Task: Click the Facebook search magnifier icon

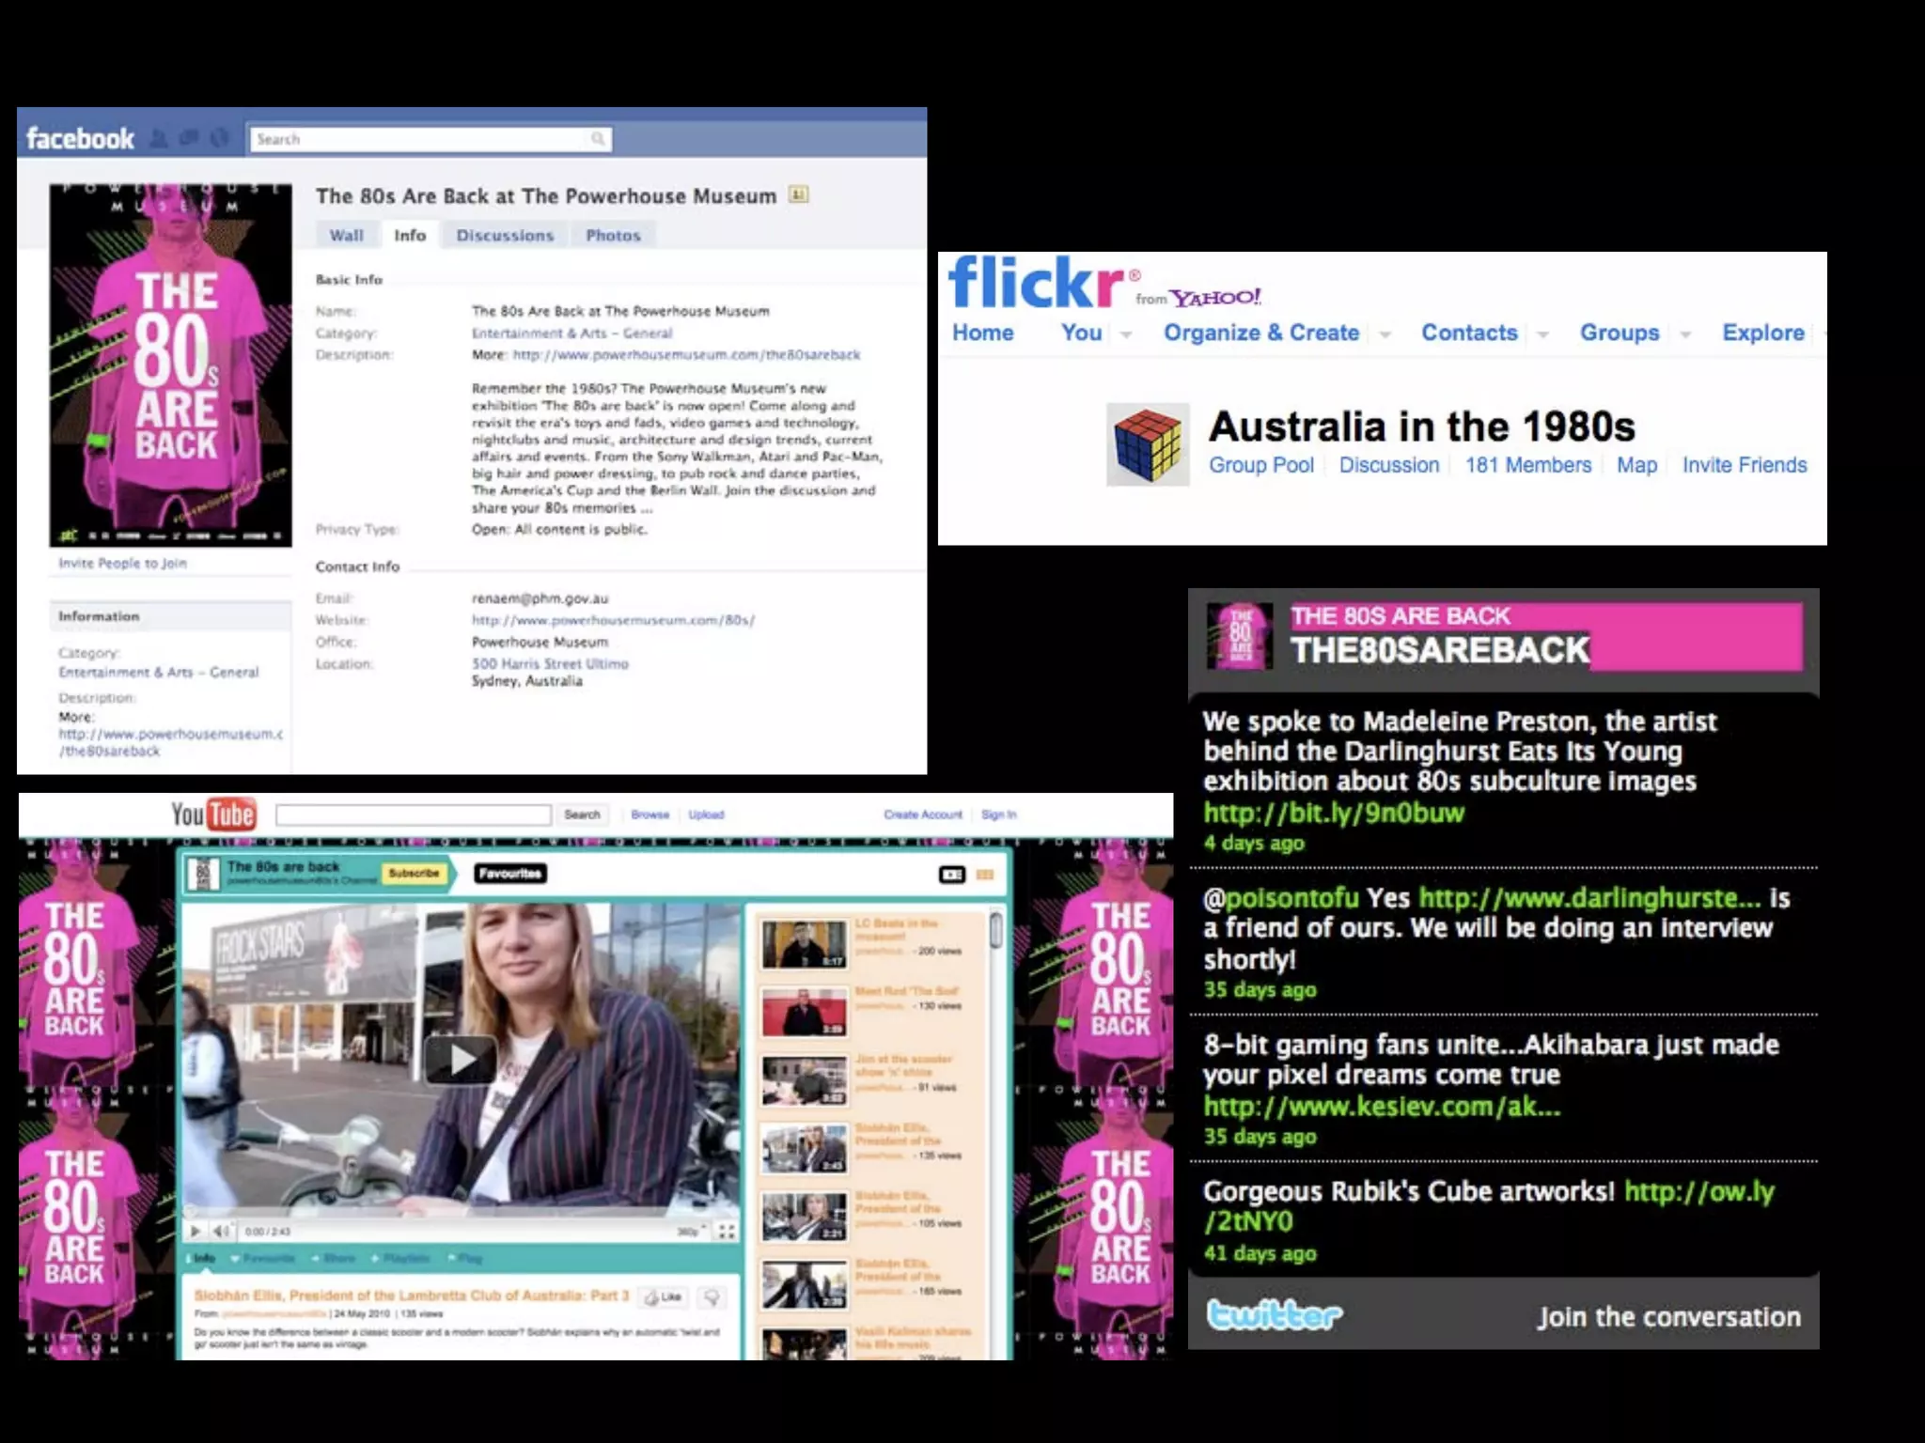Action: pos(598,139)
